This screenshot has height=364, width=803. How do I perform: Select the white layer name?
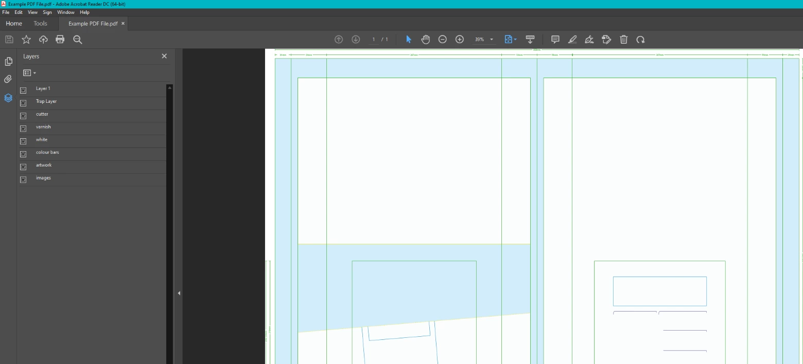coord(42,140)
